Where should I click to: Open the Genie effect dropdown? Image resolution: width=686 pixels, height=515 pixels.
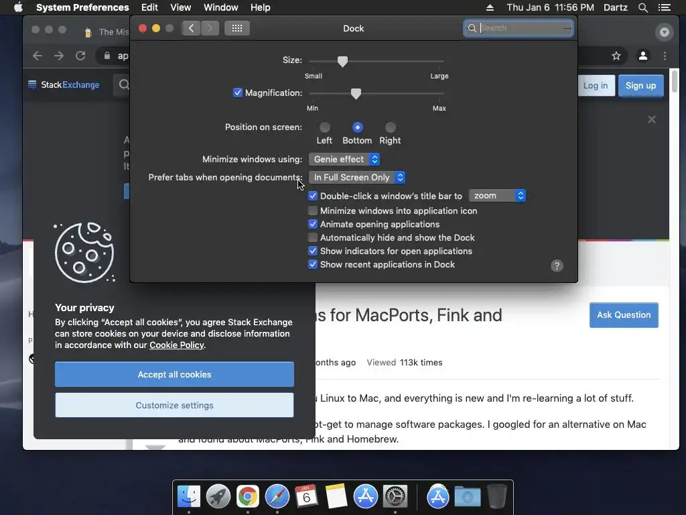344,160
